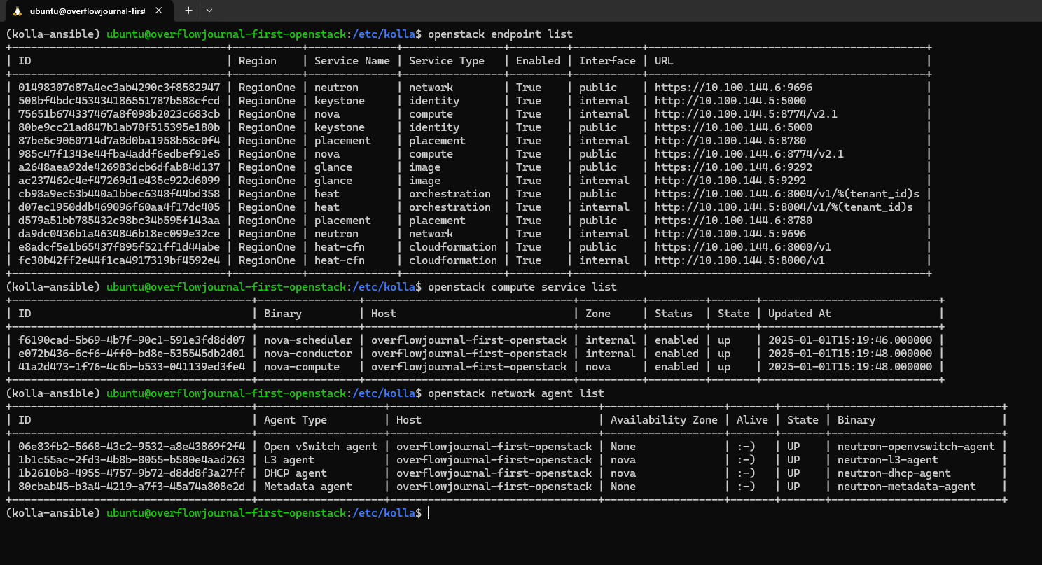Click 'nova-compute' binary cell

pyautogui.click(x=302, y=367)
